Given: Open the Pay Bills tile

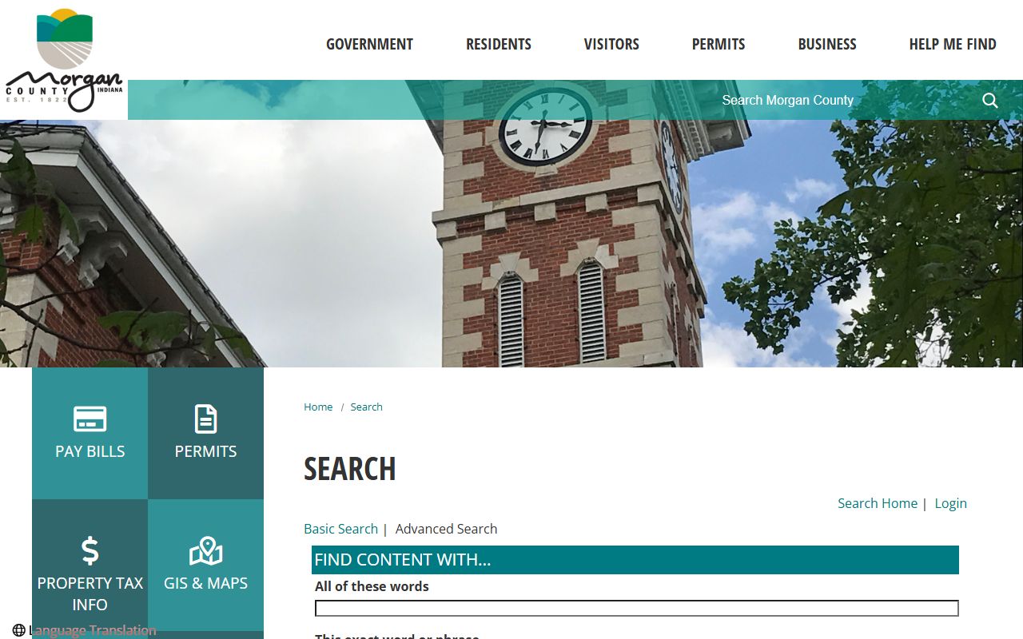Looking at the screenshot, I should pos(90,433).
